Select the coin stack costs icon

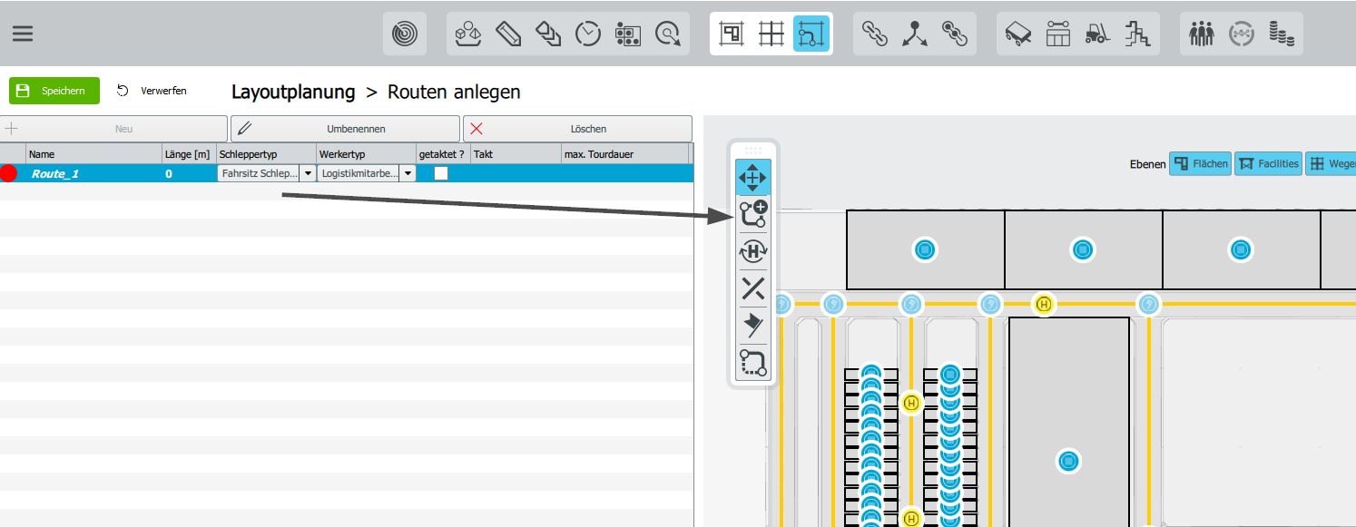(1281, 34)
